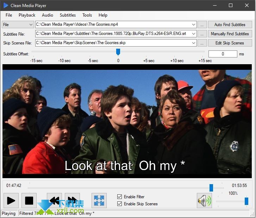Browse for skip scenes file ellipsis button
Image resolution: width=256 pixels, height=218 pixels.
pos(202,43)
